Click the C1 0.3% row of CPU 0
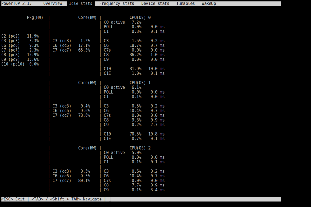The height and width of the screenshot is (207, 311). pyautogui.click(x=134, y=31)
